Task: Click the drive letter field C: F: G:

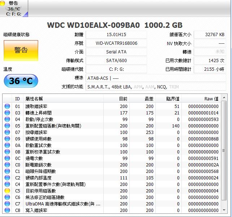Action: coord(116,69)
